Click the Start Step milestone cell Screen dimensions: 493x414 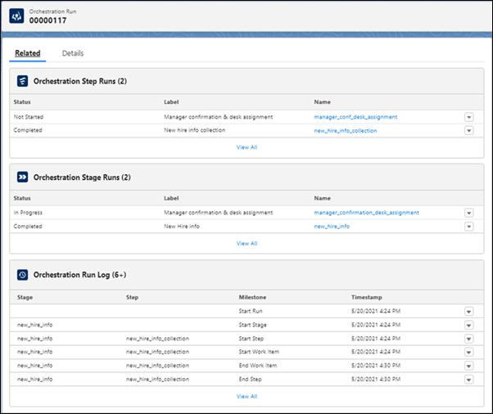tap(251, 339)
